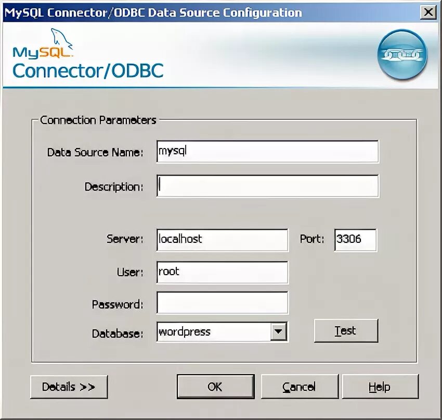The image size is (442, 420).
Task: Open Help for Connector/ODBC
Action: (380, 387)
